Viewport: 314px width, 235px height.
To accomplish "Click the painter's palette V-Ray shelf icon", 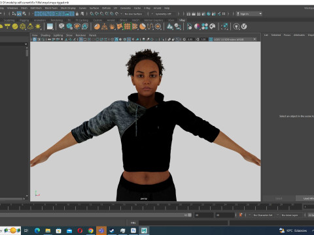I will 213,27.
